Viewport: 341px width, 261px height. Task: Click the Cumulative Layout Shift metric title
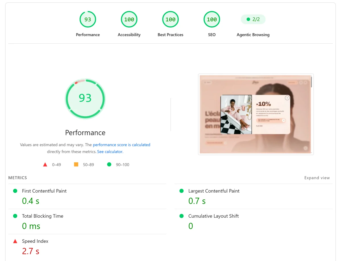point(213,216)
